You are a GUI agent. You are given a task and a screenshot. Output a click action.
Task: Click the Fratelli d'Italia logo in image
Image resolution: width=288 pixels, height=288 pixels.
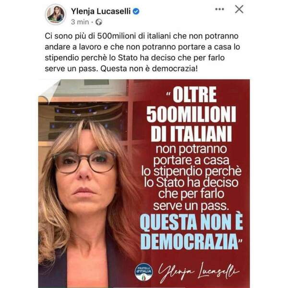pyautogui.click(x=144, y=272)
